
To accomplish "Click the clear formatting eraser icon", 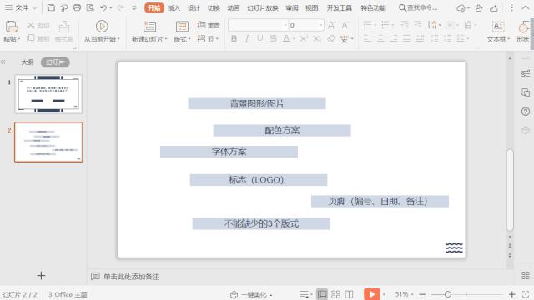I will click(331, 39).
